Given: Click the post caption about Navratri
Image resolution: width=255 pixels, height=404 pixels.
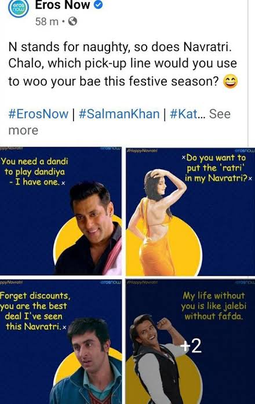Looking at the screenshot, I should (x=123, y=64).
